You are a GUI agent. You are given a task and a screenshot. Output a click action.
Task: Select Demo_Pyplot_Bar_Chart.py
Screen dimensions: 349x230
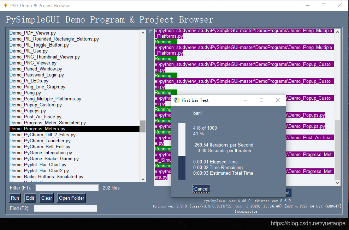click(74, 165)
